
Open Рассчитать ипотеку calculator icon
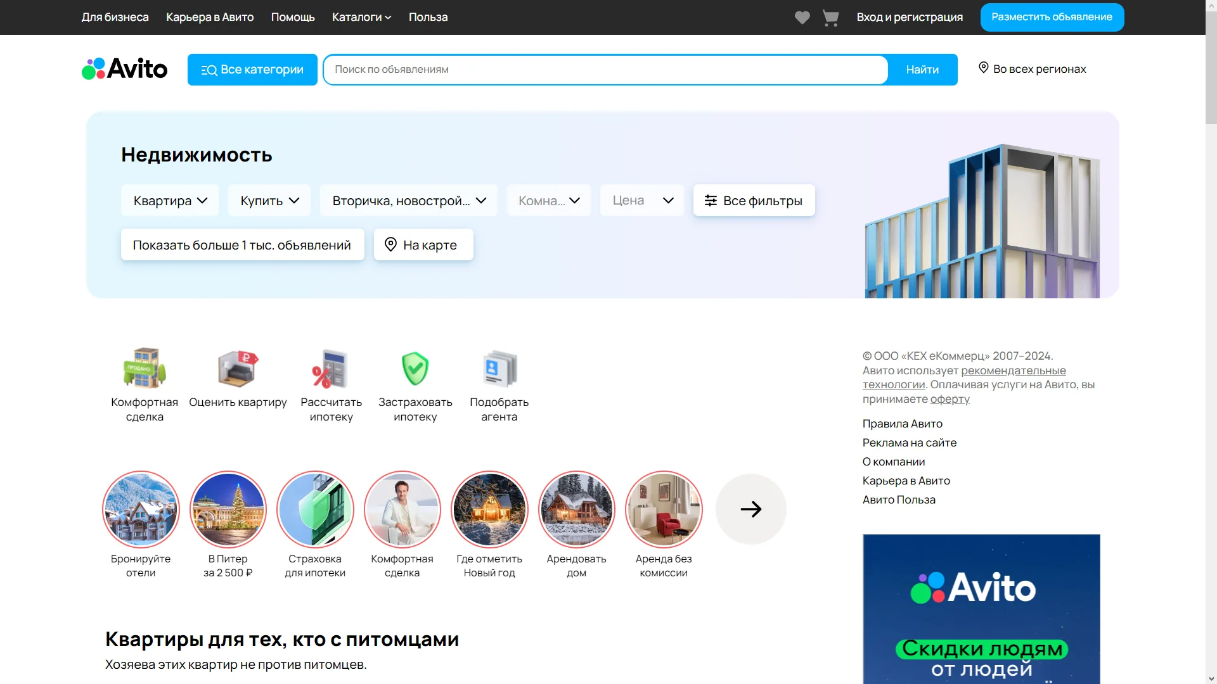point(331,369)
